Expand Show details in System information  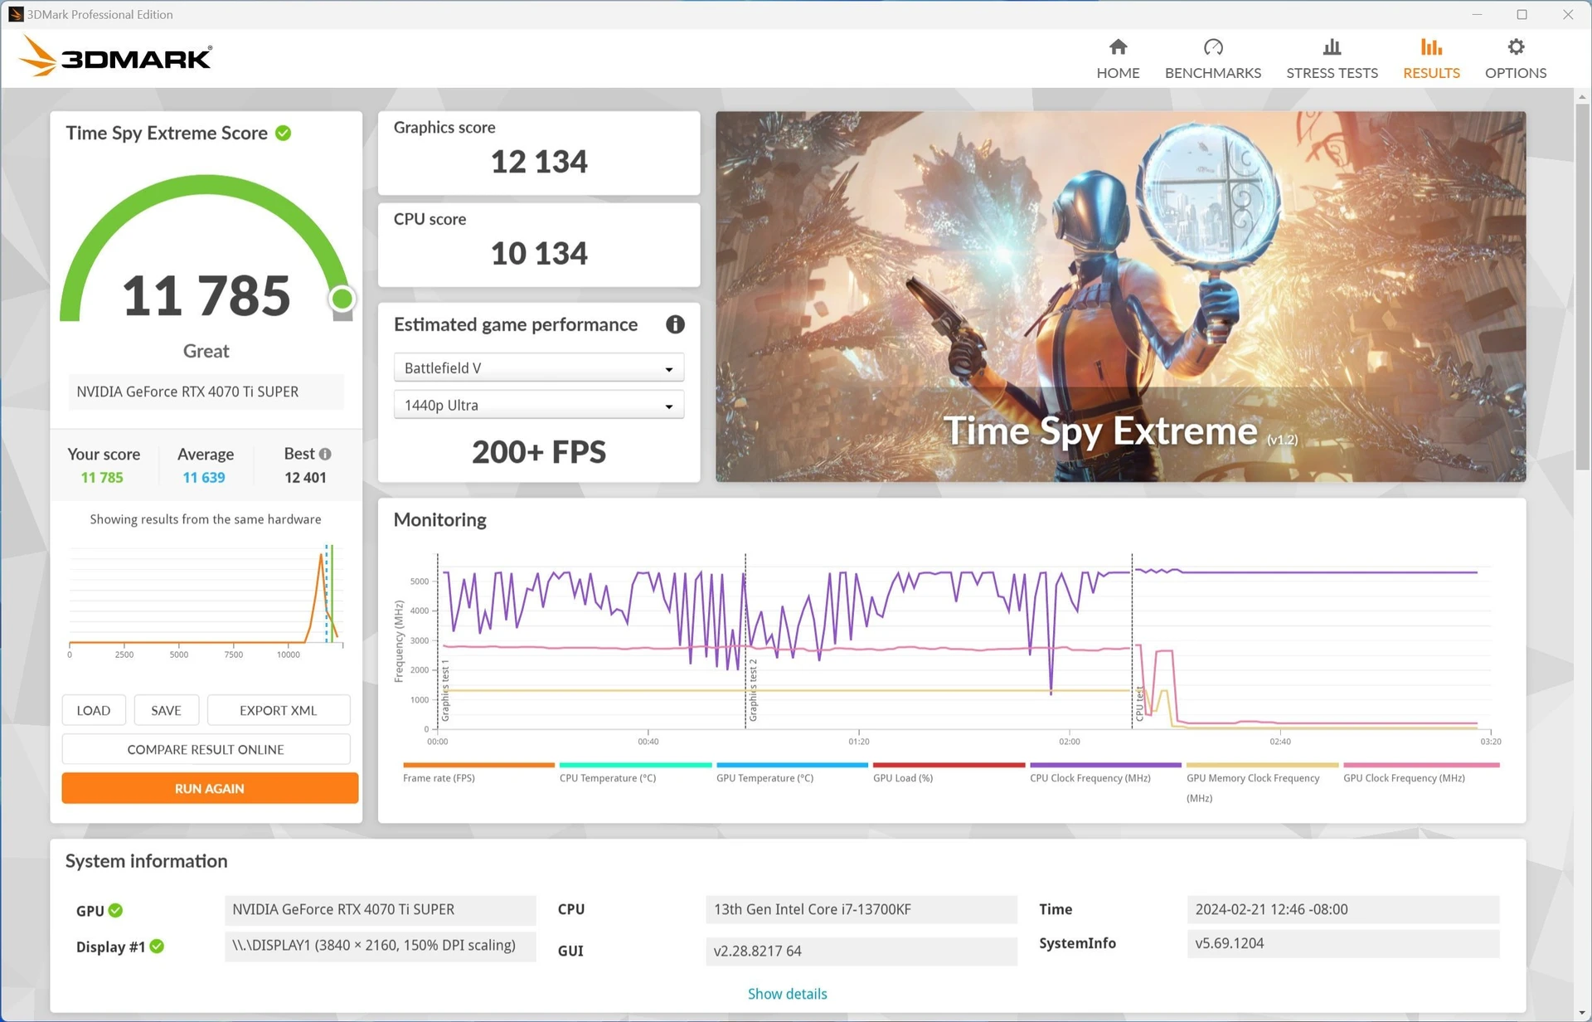pos(787,993)
